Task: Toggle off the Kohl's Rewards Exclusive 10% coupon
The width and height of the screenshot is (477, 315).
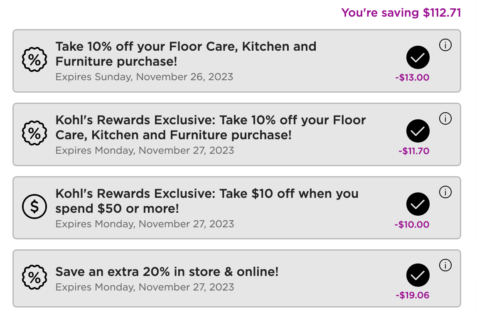Action: pos(418,131)
